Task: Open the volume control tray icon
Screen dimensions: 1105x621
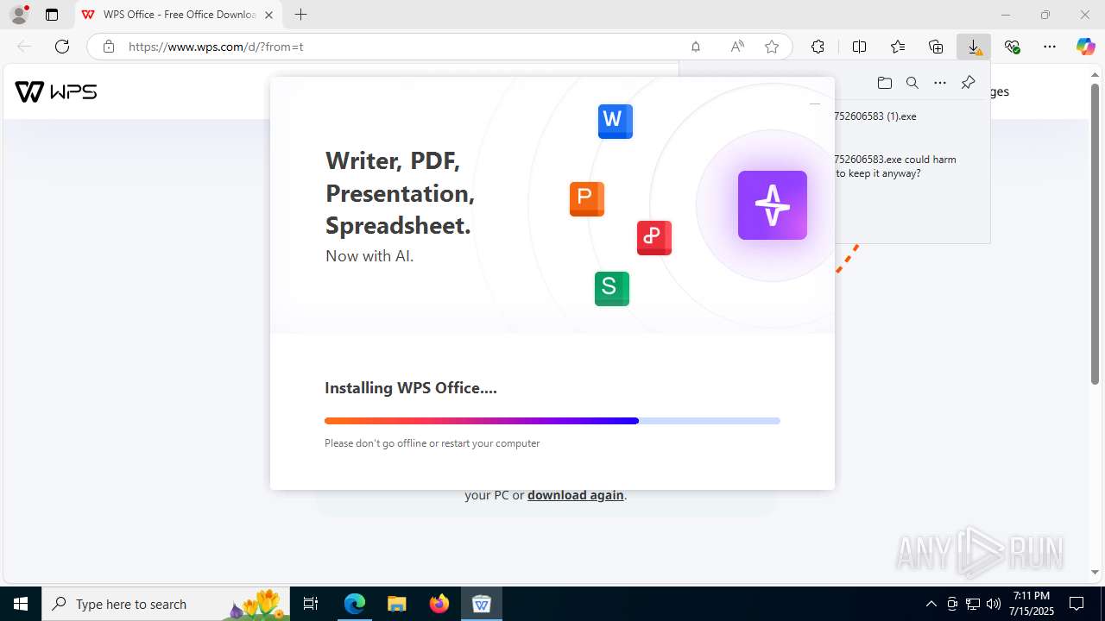Action: point(994,604)
